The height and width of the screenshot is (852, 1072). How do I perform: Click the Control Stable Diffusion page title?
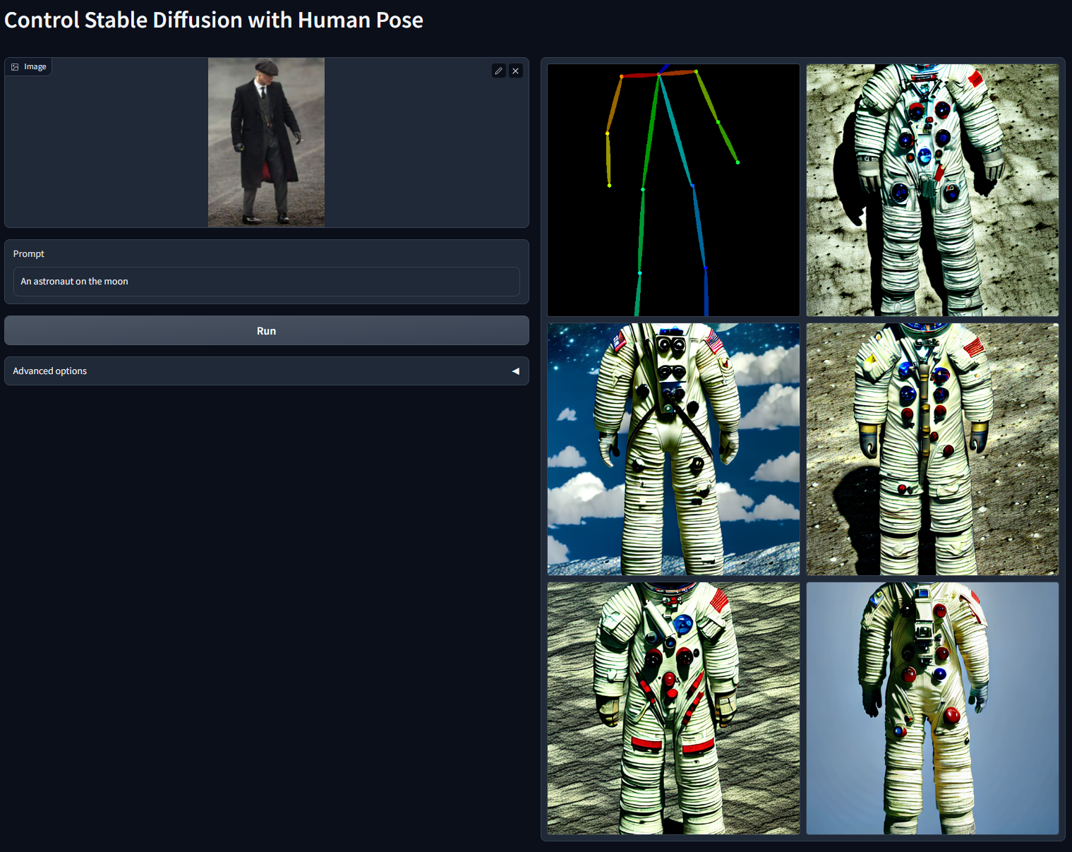click(x=214, y=20)
